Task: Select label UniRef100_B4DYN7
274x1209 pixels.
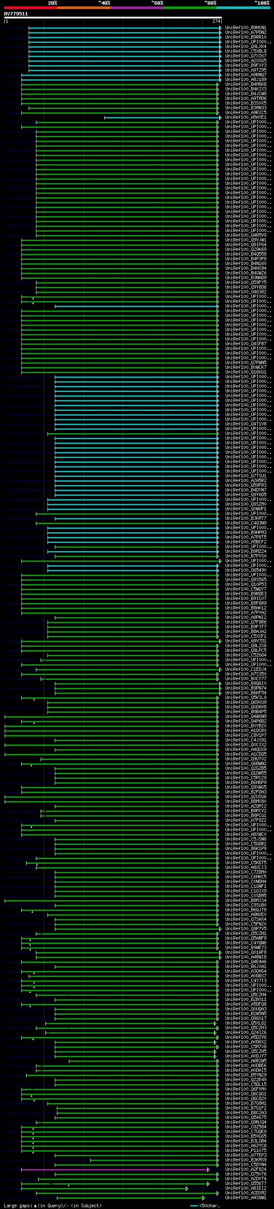Action: pyautogui.click(x=245, y=490)
